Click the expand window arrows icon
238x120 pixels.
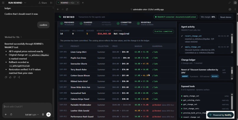coord(229,3)
